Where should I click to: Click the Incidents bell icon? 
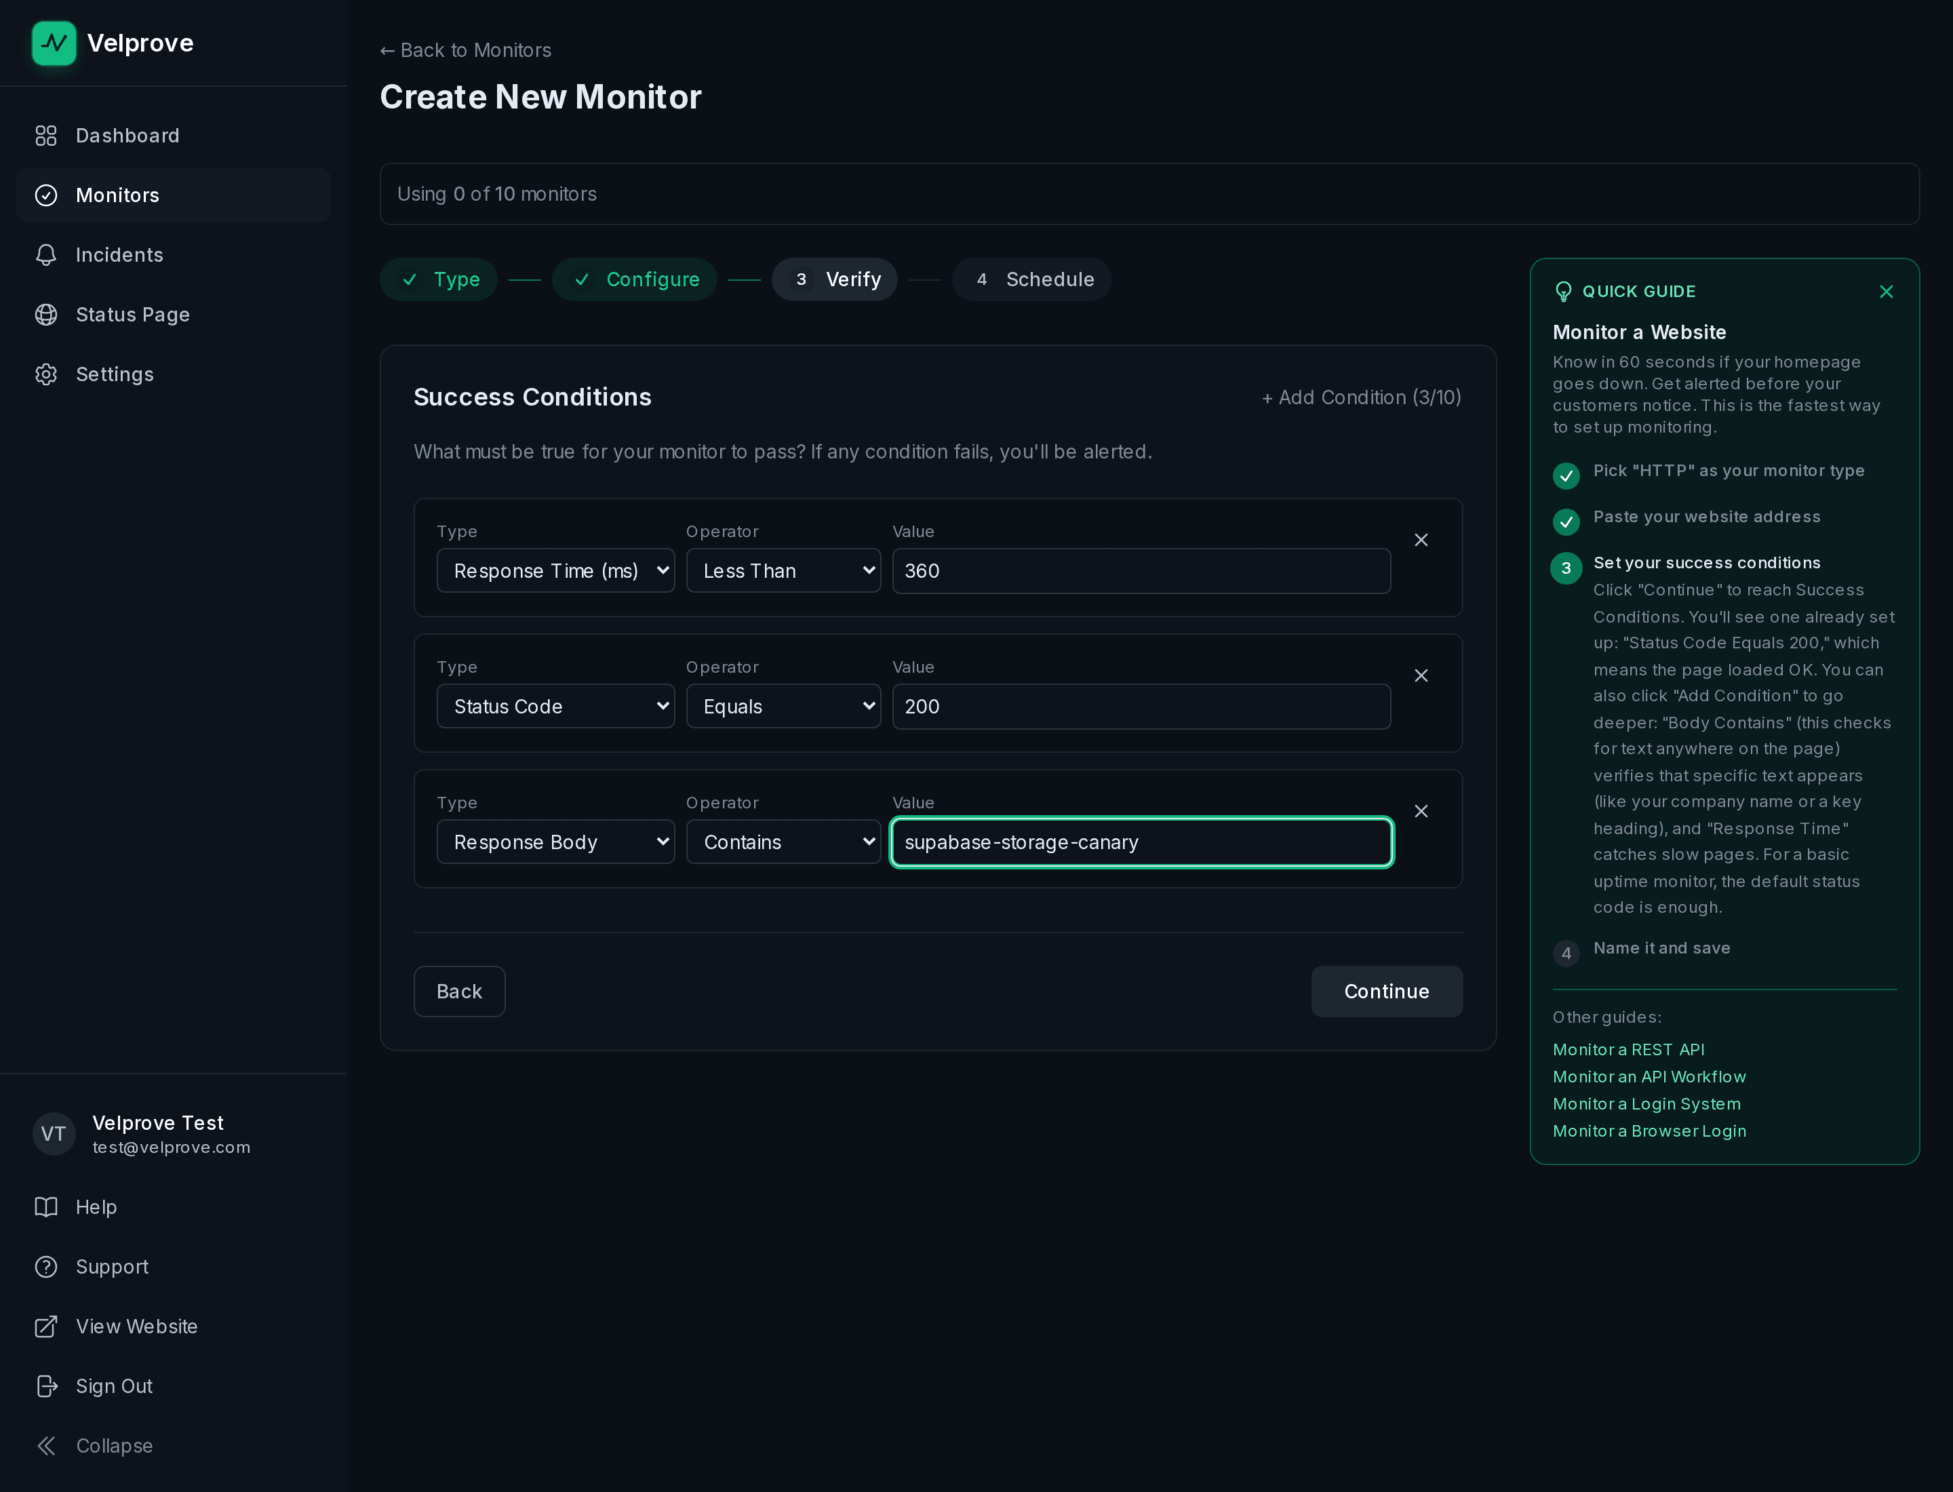[x=46, y=255]
